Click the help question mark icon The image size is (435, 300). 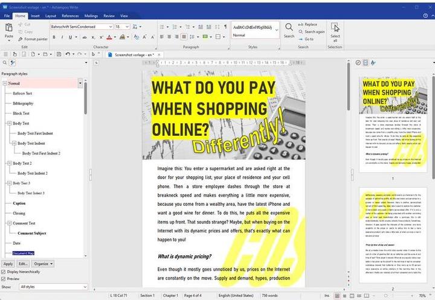coord(425,16)
